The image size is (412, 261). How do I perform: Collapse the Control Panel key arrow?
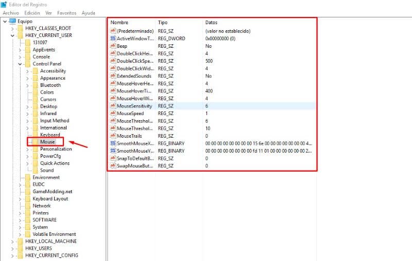[20, 64]
